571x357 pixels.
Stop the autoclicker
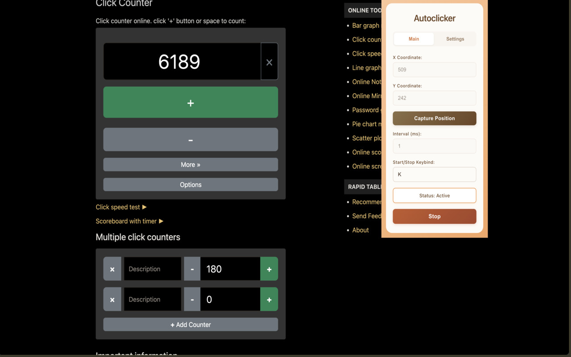[434, 216]
